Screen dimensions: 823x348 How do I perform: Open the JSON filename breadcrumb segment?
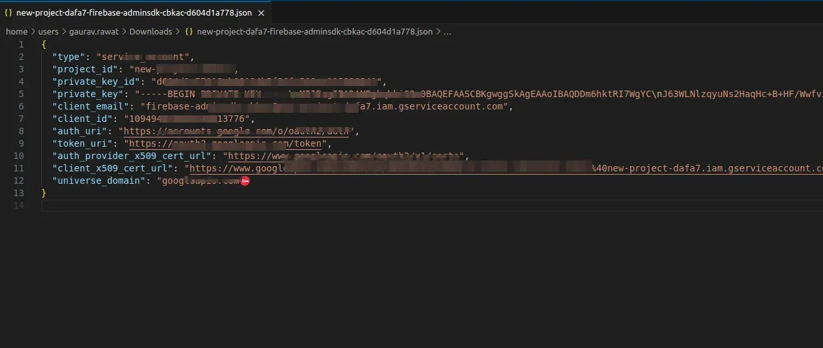point(314,31)
